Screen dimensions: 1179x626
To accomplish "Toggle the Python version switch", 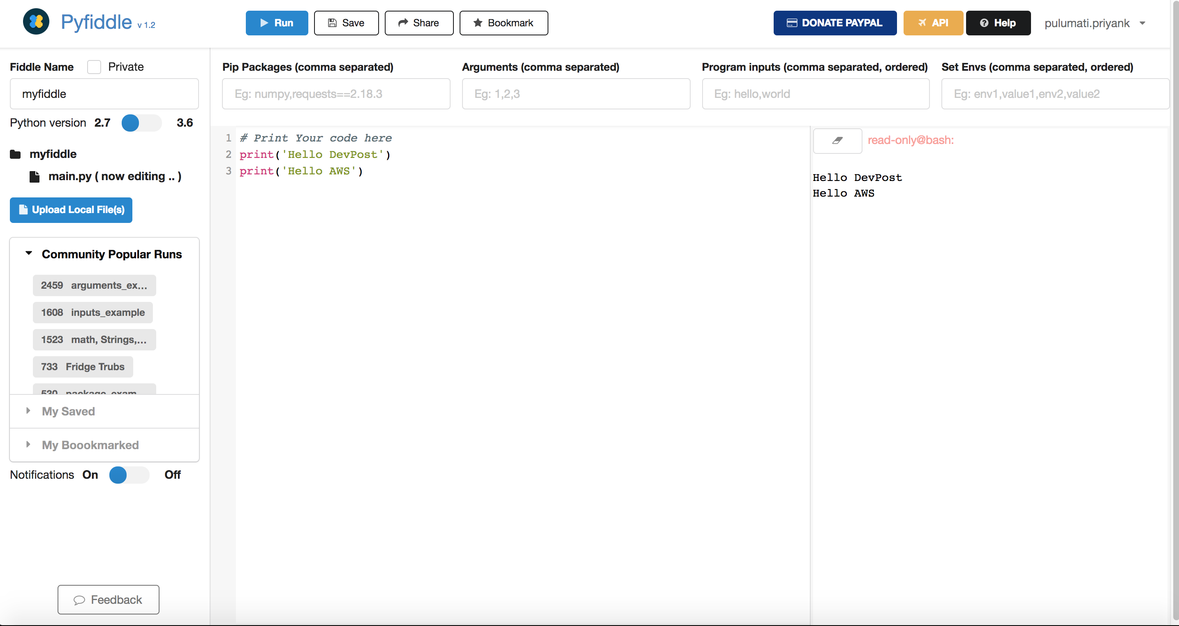I will point(141,123).
